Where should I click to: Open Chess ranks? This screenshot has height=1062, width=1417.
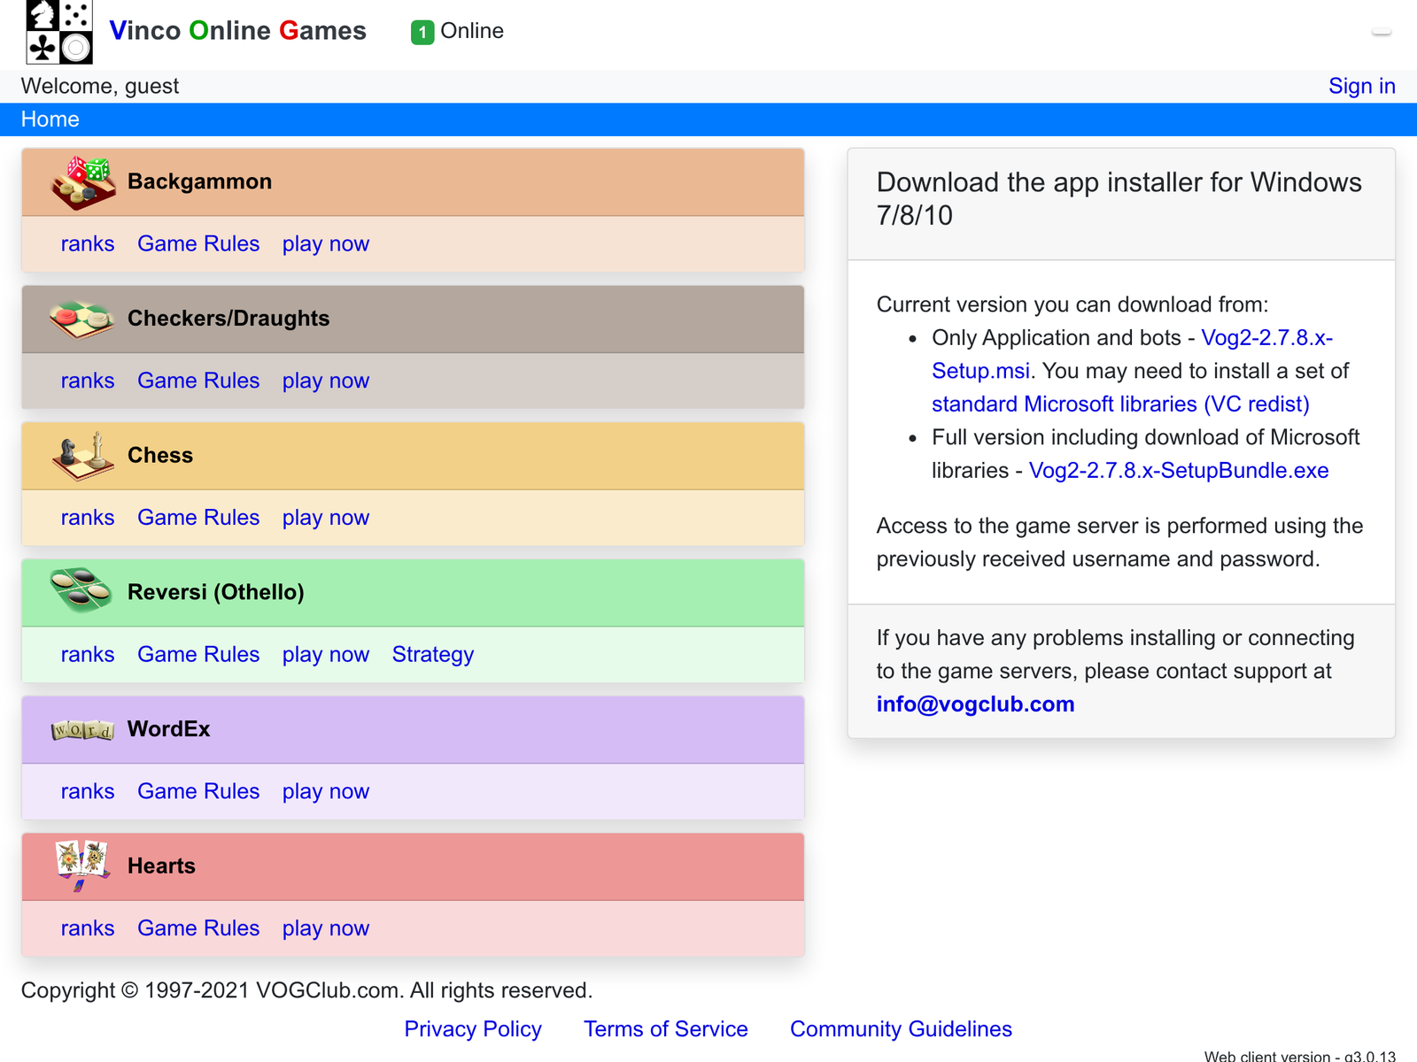pyautogui.click(x=88, y=518)
